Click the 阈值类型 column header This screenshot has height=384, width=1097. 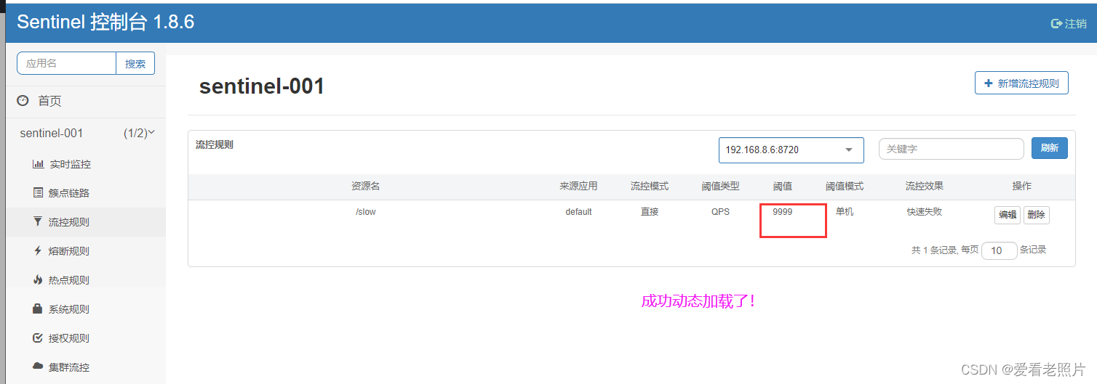[x=720, y=187]
